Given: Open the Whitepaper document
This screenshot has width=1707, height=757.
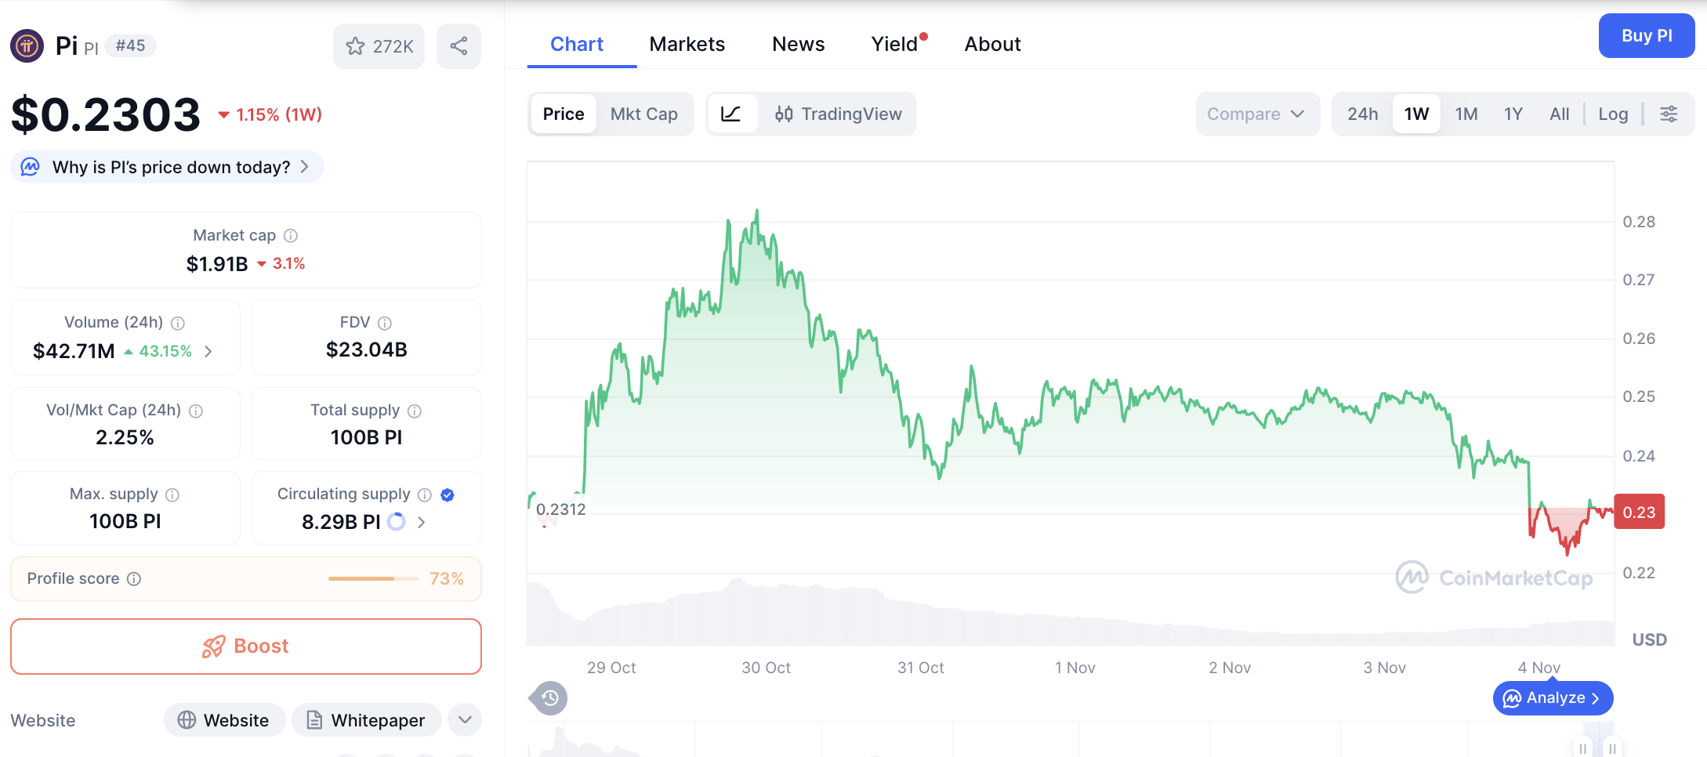Looking at the screenshot, I should (x=366, y=719).
